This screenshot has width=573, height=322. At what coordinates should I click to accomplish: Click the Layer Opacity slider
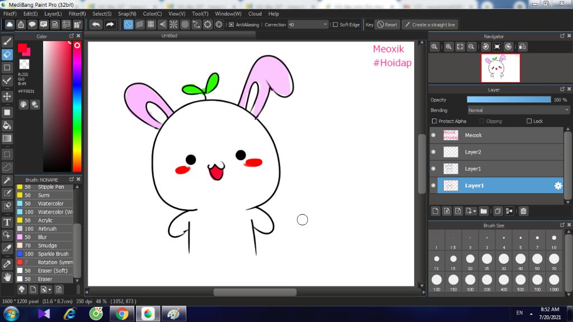point(509,100)
